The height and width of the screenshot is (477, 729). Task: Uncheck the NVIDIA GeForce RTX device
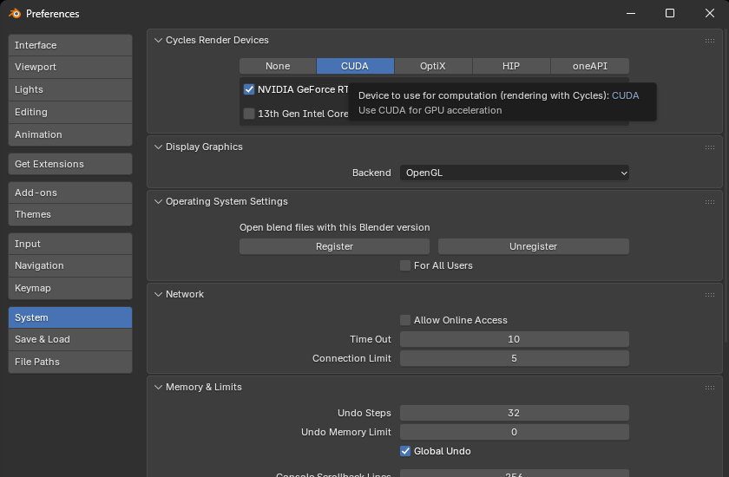click(x=249, y=89)
